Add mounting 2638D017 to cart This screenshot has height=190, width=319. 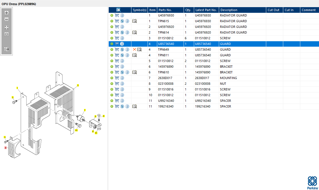pos(117,78)
